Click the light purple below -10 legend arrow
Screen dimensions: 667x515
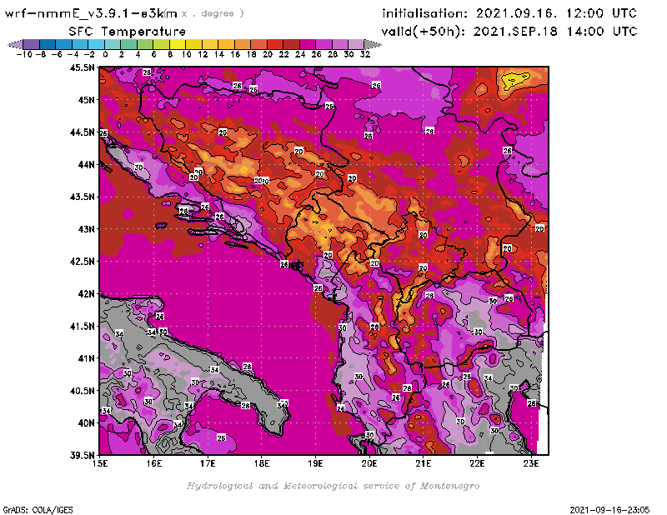point(15,45)
